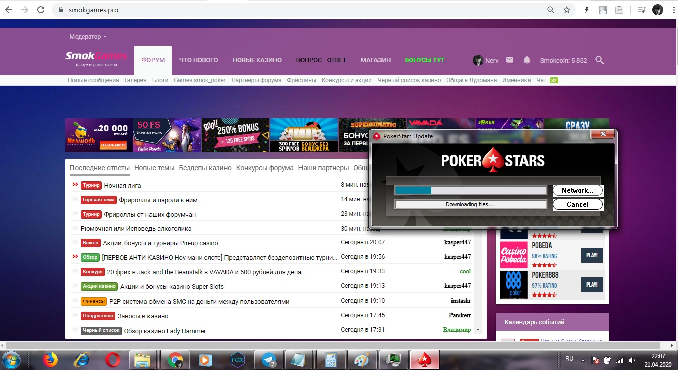Open the Чат link with 32 badge
The width and height of the screenshot is (678, 370).
click(547, 80)
